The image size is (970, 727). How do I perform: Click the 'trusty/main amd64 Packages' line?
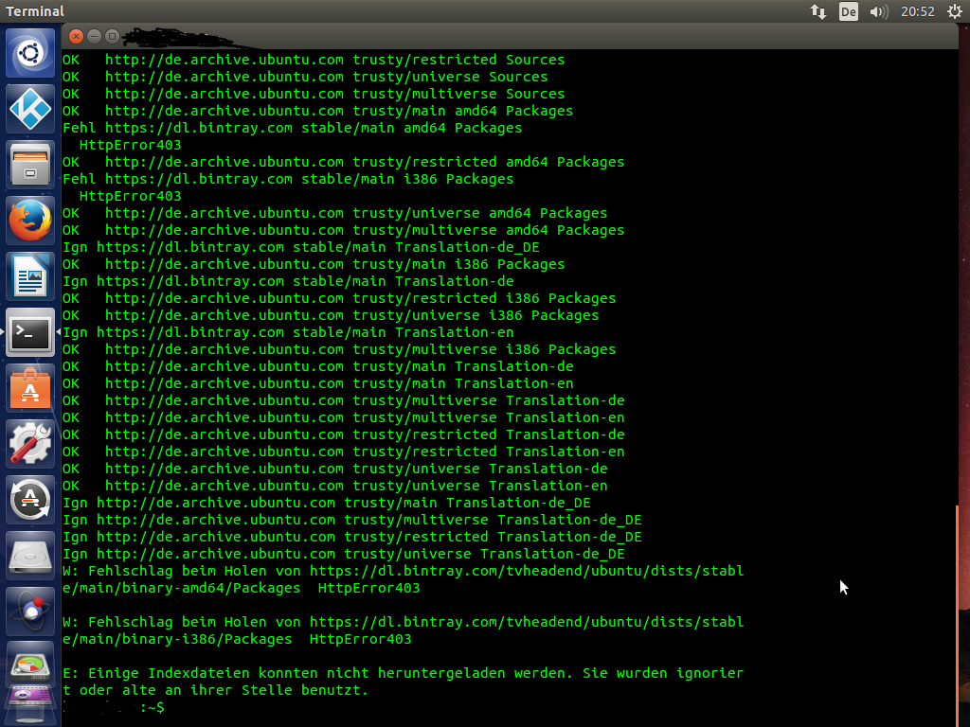pyautogui.click(x=318, y=111)
